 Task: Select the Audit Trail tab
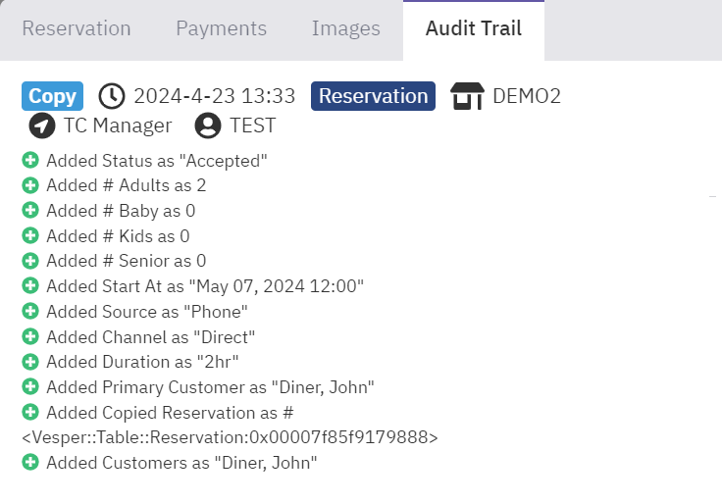point(473,28)
